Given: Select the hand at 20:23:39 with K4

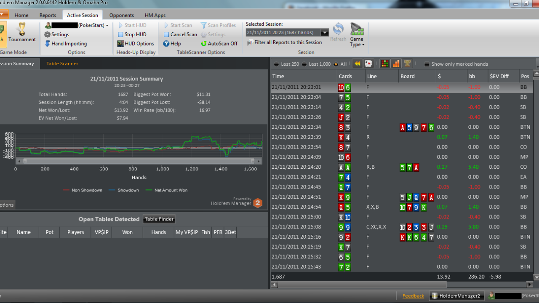Looking at the screenshot, I should tap(402, 137).
